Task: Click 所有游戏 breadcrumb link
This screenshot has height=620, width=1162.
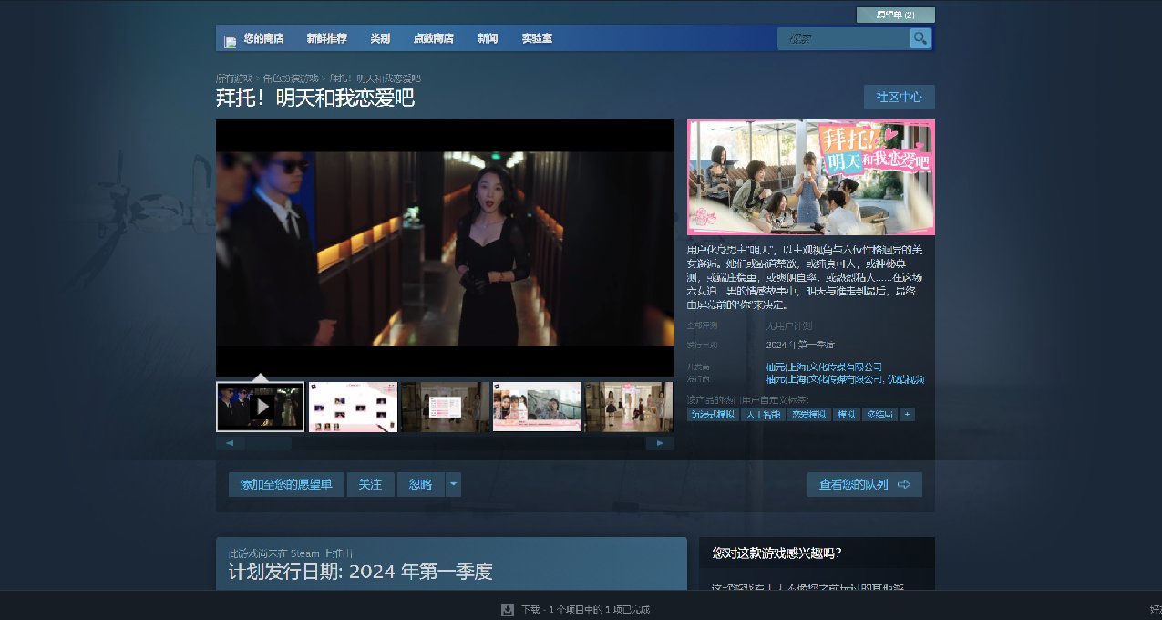Action: [234, 78]
